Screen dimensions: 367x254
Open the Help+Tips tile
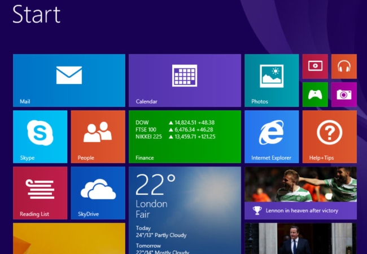pyautogui.click(x=330, y=137)
